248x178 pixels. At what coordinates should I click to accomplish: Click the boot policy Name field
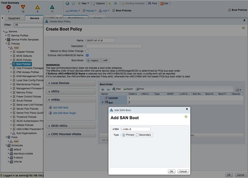(x=101, y=40)
